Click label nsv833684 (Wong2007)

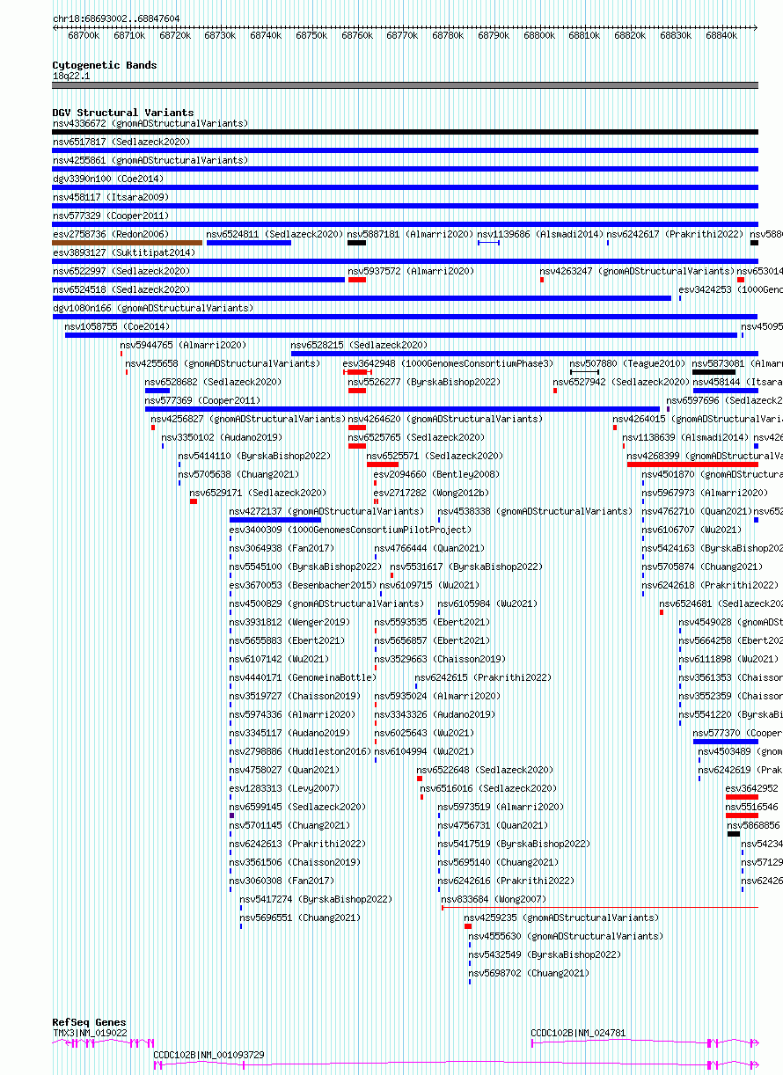[494, 899]
